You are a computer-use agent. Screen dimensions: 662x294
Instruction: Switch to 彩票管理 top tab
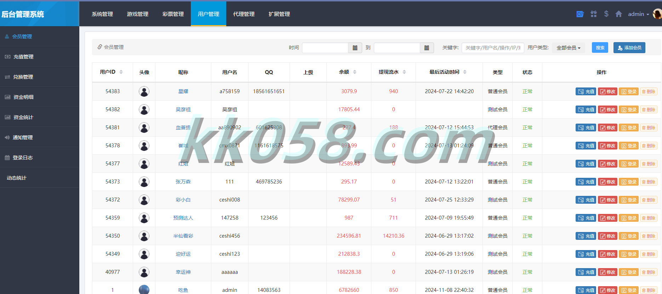tap(173, 14)
